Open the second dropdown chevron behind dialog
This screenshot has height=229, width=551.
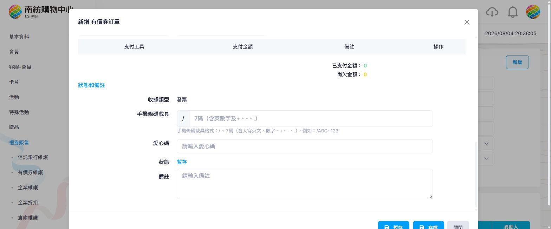(486, 158)
